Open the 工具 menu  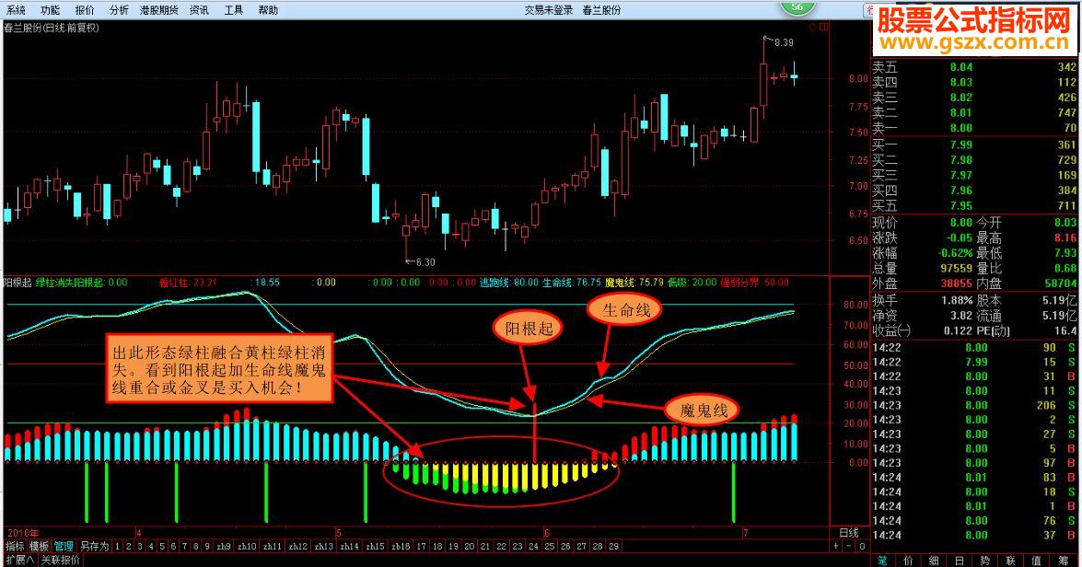(233, 9)
